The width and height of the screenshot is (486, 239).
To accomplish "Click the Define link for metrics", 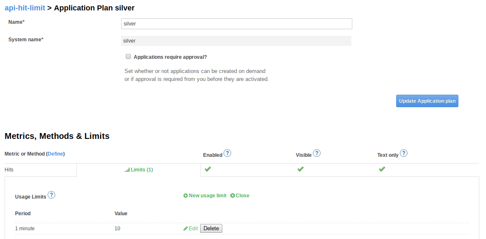I will click(56, 154).
